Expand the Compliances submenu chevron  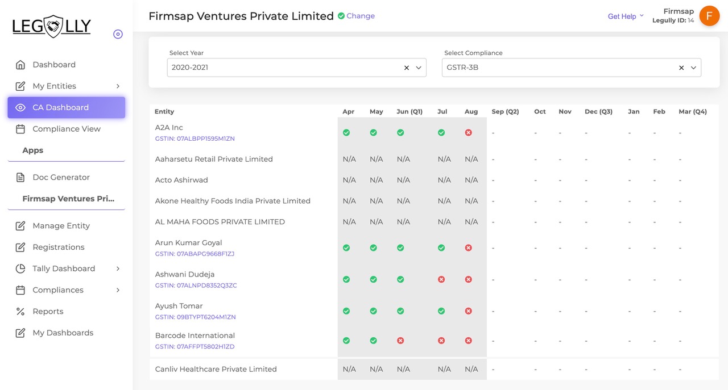point(118,290)
